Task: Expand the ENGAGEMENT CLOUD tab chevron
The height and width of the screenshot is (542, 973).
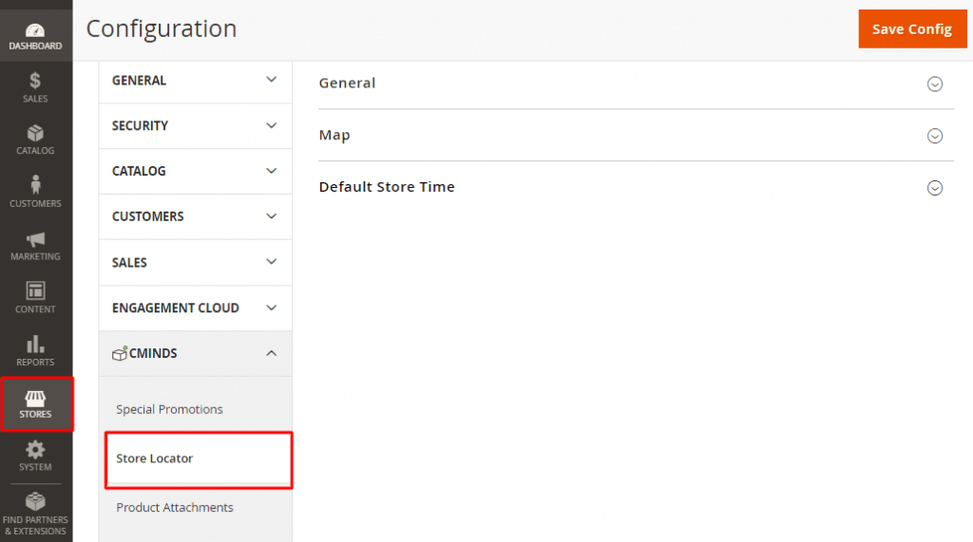Action: coord(271,308)
